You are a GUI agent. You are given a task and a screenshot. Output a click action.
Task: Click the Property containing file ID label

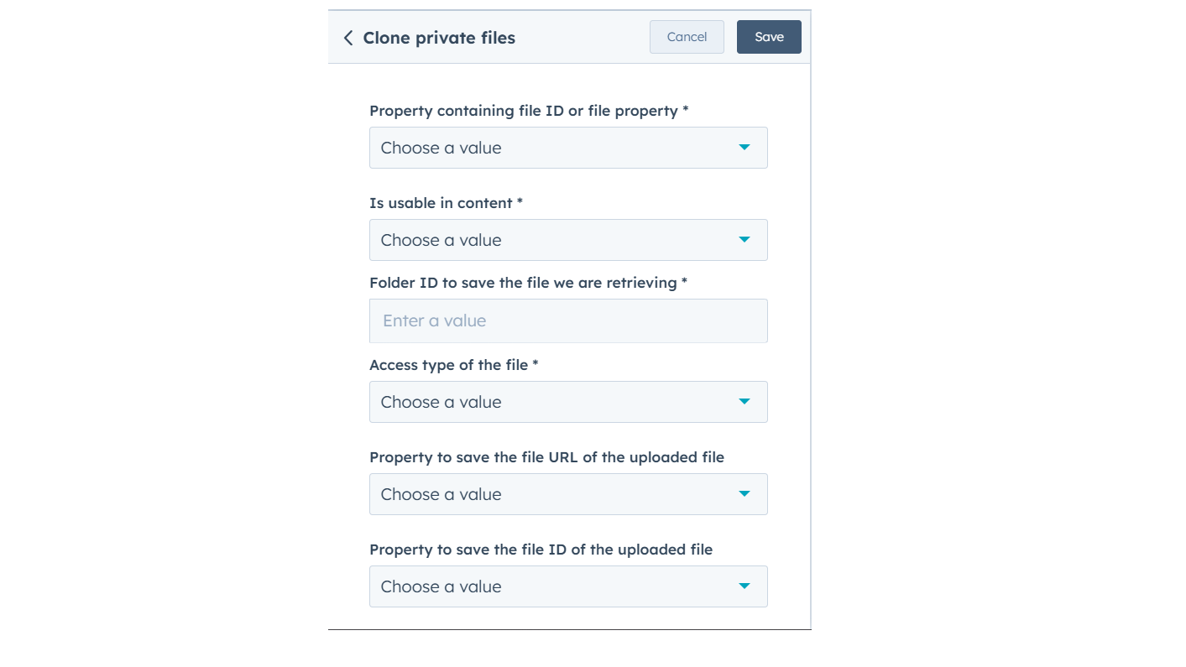click(x=529, y=111)
